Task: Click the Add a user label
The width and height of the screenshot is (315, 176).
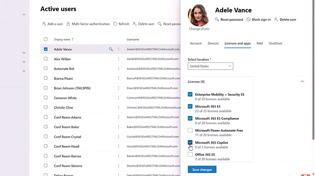Action: tap(55, 24)
